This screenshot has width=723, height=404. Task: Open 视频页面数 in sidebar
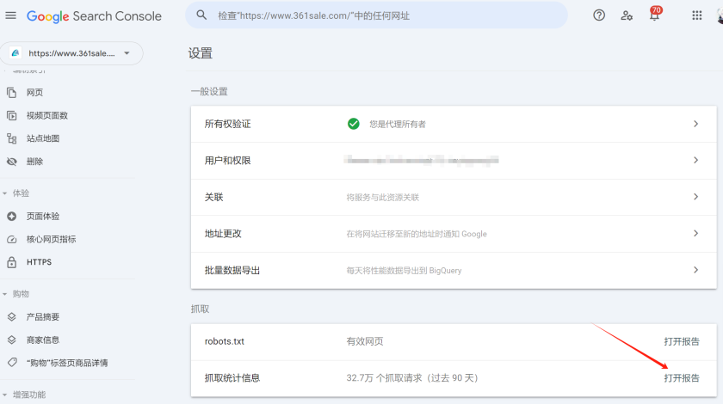pos(47,116)
